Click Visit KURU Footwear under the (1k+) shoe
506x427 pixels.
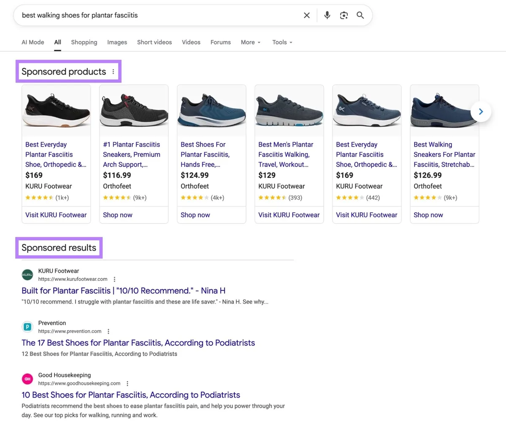coord(56,215)
